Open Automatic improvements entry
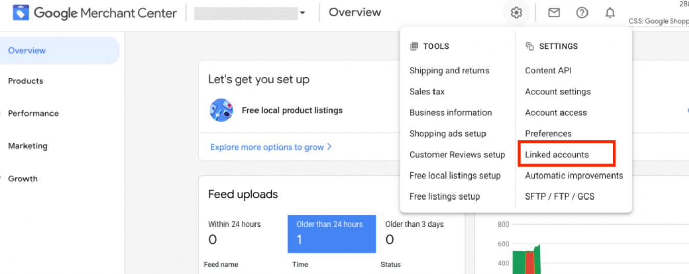Image resolution: width=689 pixels, height=274 pixels. point(574,176)
